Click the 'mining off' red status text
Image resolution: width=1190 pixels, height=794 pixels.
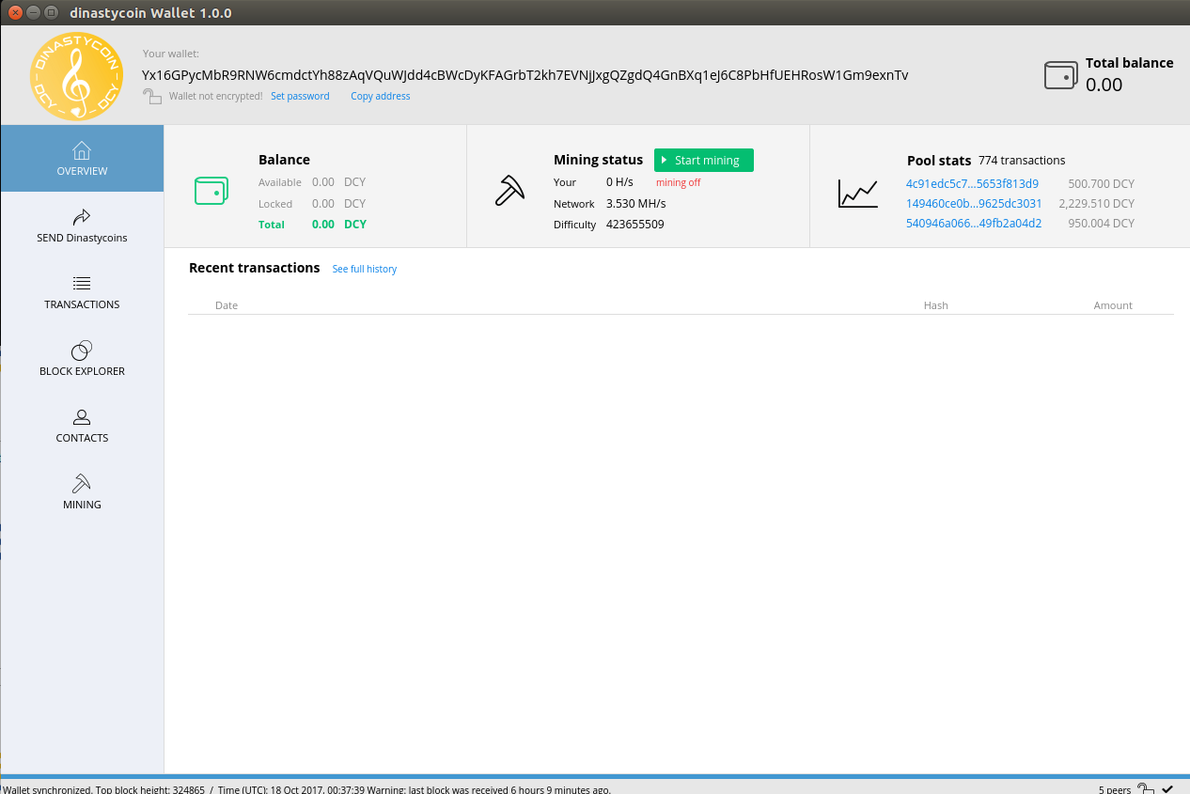679,182
